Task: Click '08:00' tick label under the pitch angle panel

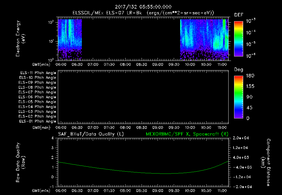Action: [x=125, y=128]
